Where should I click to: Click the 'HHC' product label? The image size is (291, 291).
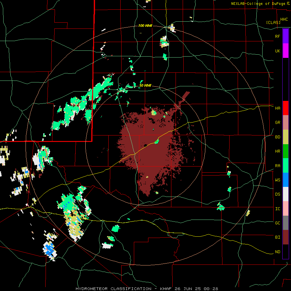pyautogui.click(x=284, y=19)
